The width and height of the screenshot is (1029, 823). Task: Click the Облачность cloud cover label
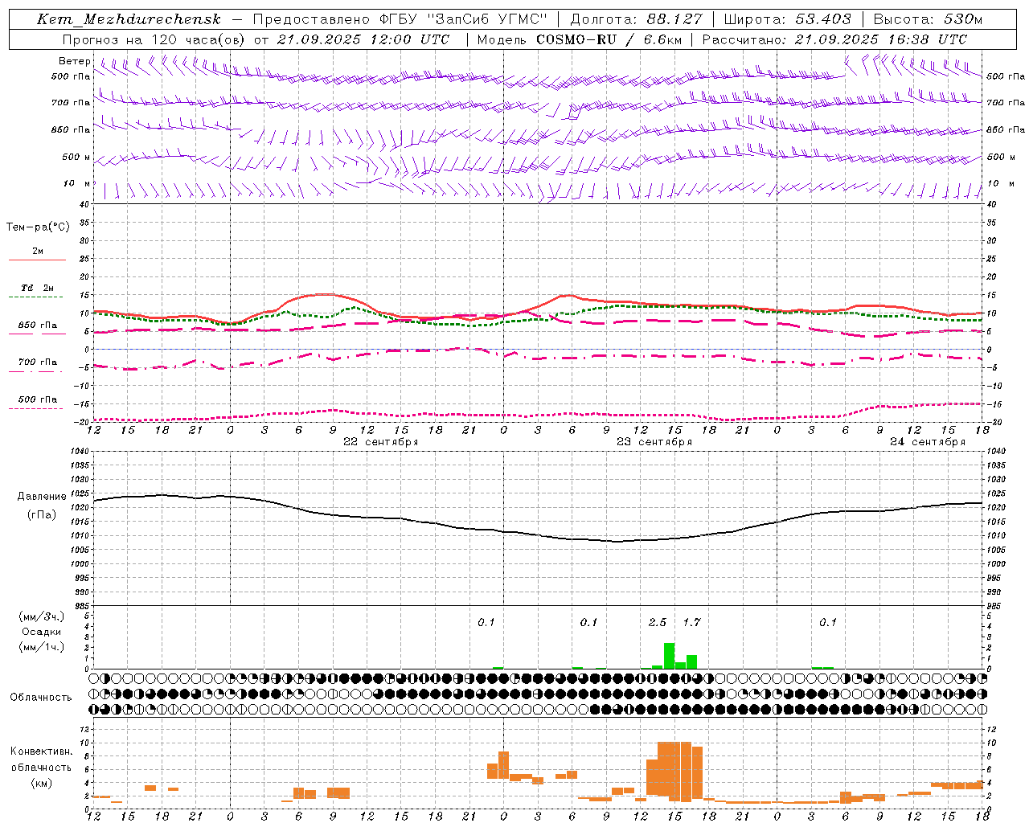pos(41,698)
